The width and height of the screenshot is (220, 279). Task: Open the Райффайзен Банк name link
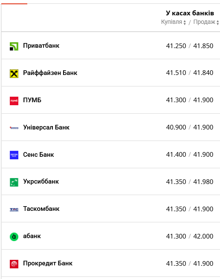point(50,73)
